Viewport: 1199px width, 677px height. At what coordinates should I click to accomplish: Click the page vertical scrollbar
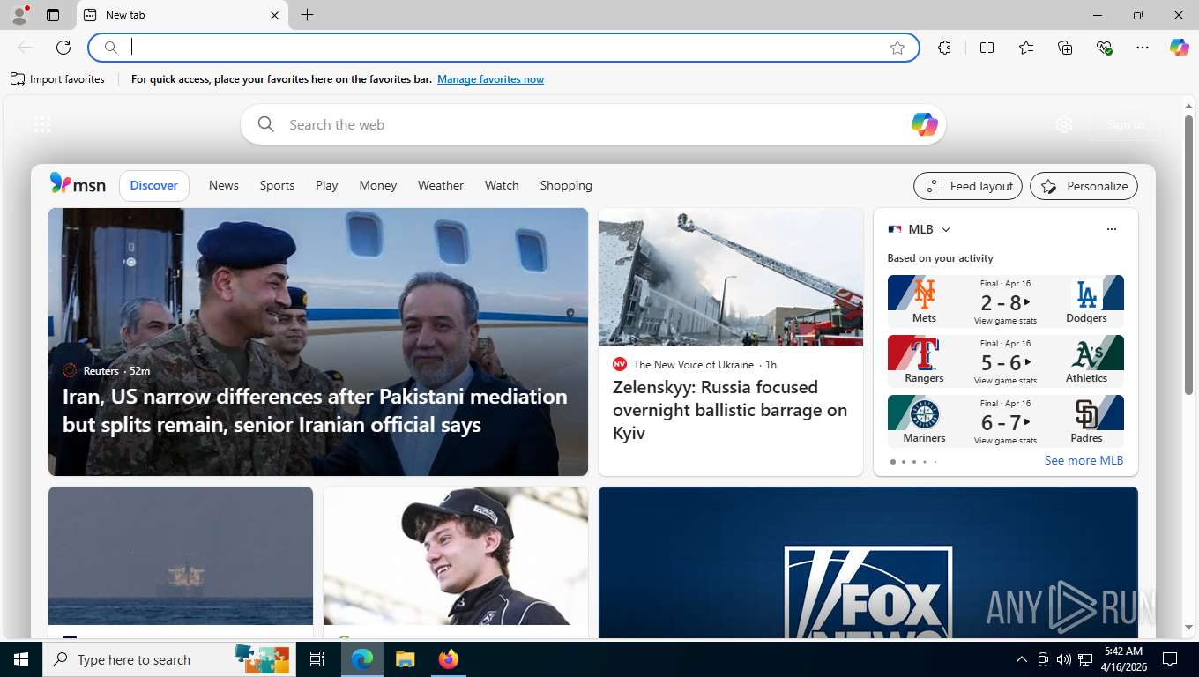click(x=1188, y=255)
